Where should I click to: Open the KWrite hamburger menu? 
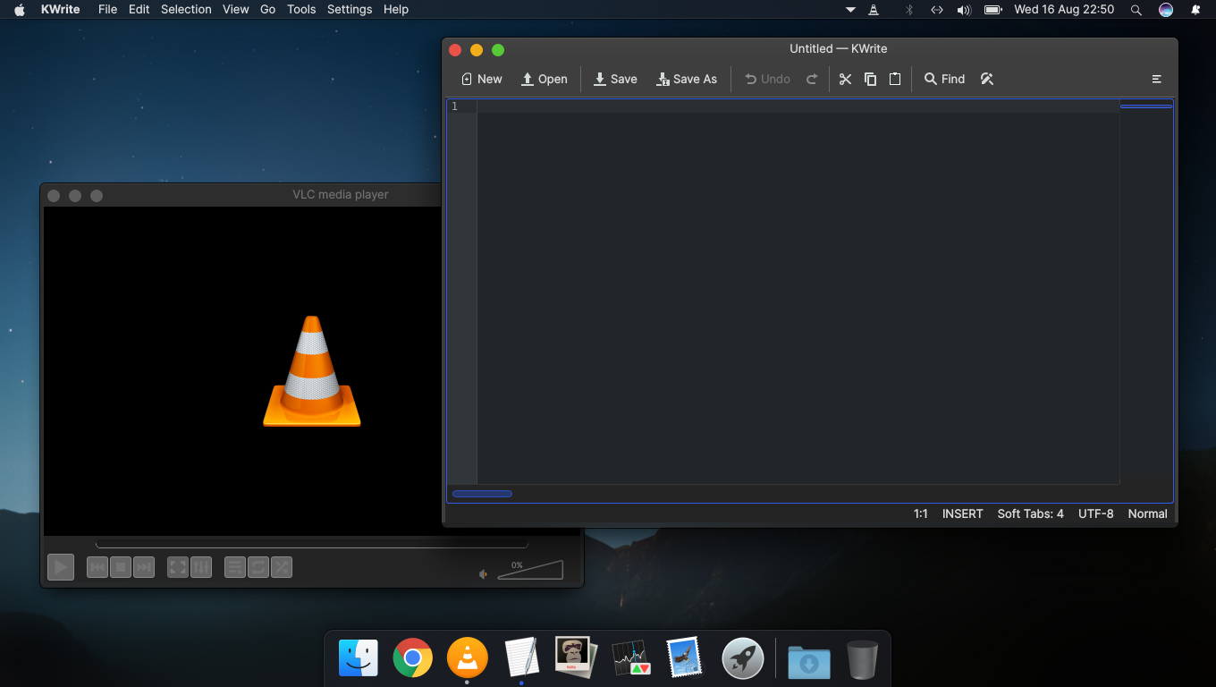1156,79
